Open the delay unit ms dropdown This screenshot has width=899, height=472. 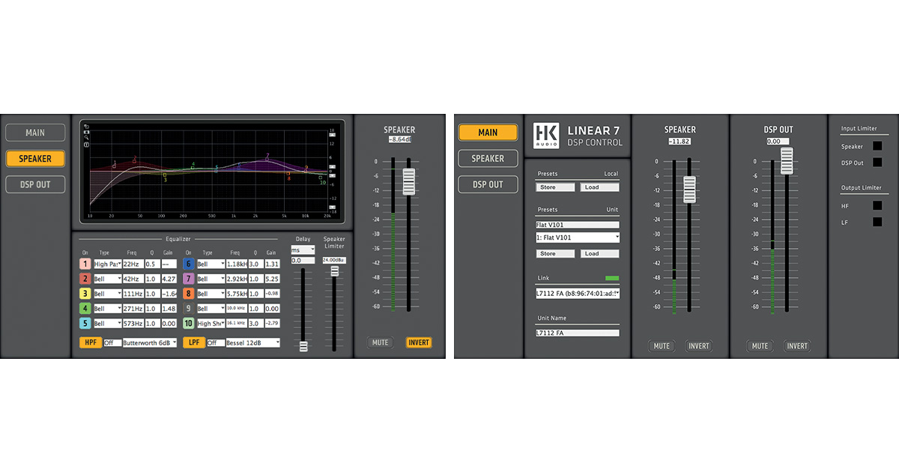click(x=303, y=249)
